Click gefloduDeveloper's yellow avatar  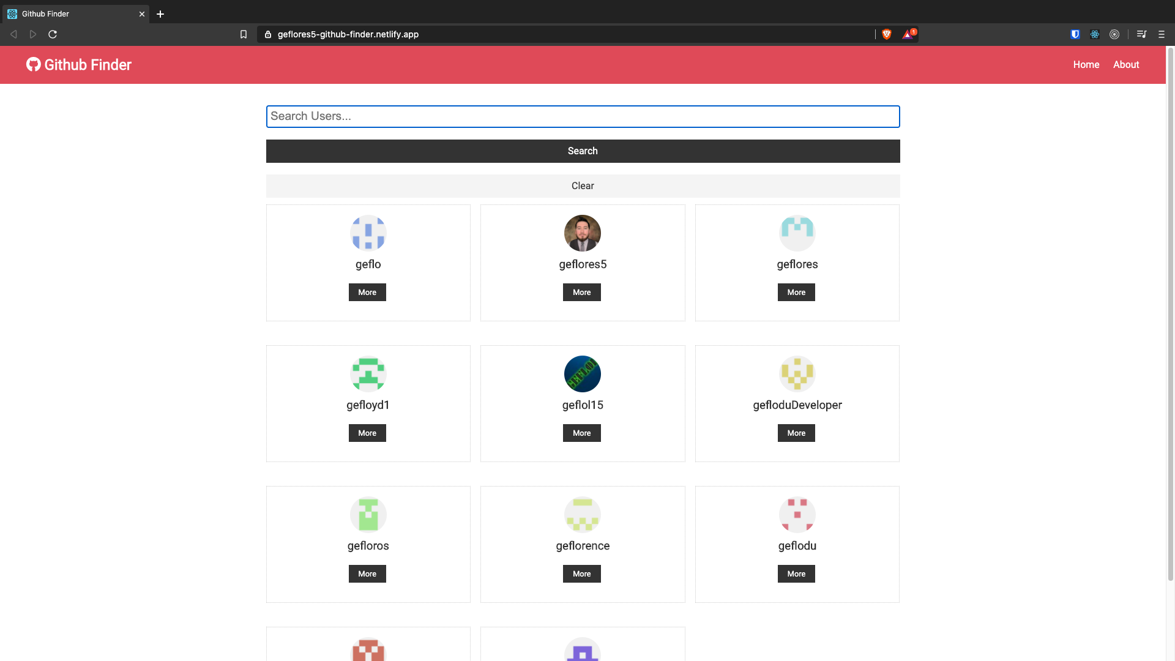point(797,374)
